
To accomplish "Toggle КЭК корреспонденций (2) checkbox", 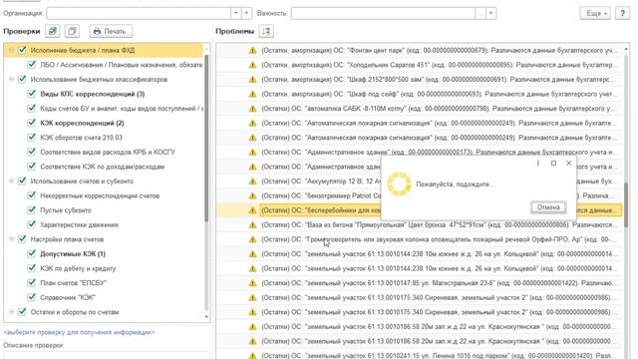I will [31, 123].
